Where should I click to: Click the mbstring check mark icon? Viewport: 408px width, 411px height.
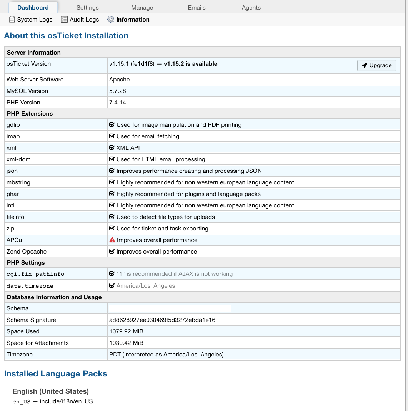pyautogui.click(x=112, y=182)
